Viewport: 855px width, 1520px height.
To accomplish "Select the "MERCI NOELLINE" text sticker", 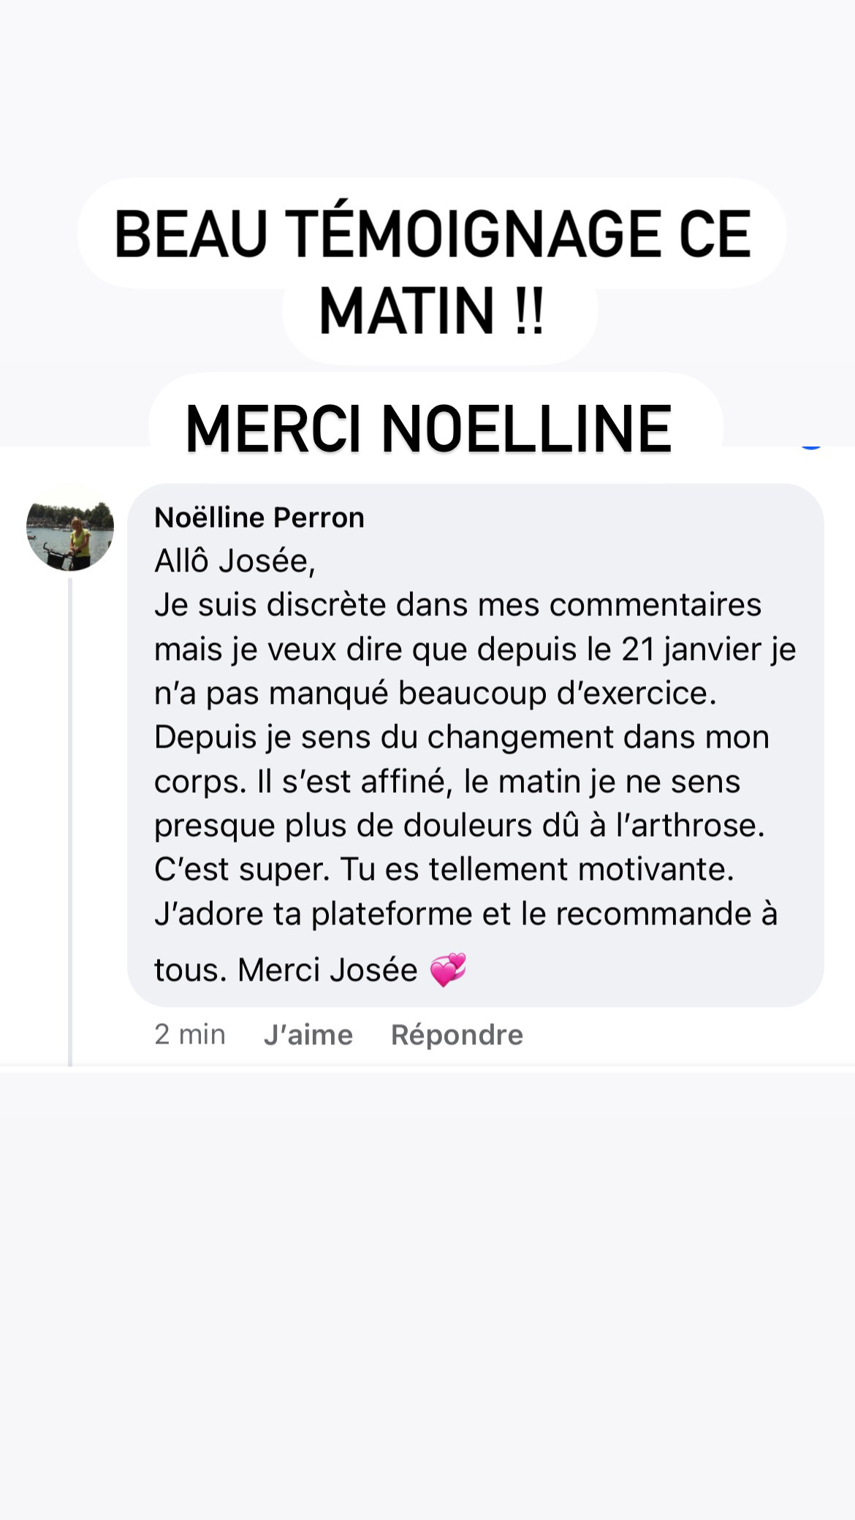I will click(x=429, y=429).
